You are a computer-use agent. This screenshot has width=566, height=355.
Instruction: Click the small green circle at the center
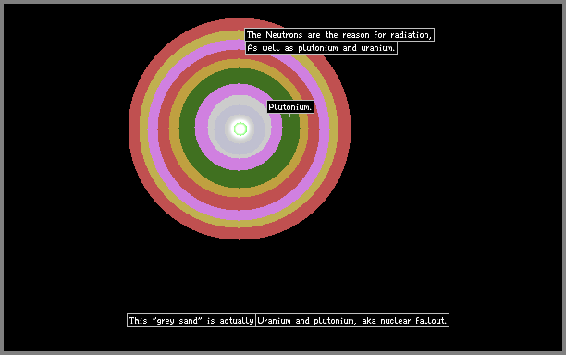240,129
